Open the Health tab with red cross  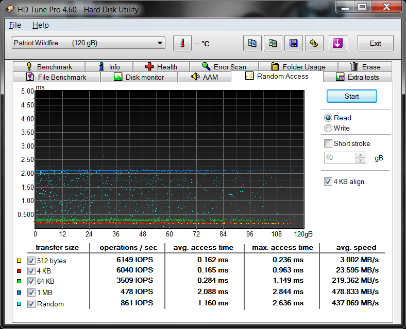click(x=161, y=67)
